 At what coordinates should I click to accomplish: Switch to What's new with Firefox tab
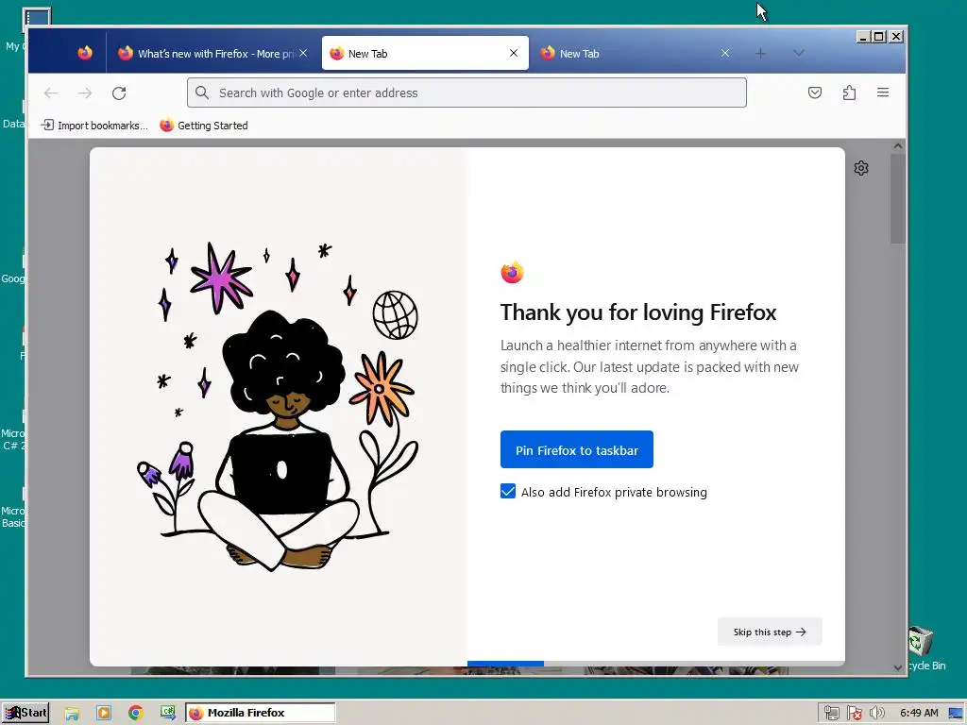point(212,54)
